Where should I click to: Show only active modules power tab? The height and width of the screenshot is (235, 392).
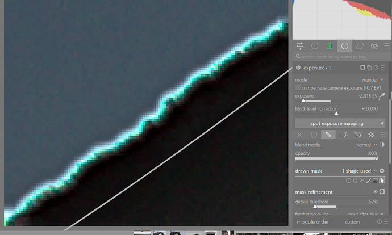[315, 46]
